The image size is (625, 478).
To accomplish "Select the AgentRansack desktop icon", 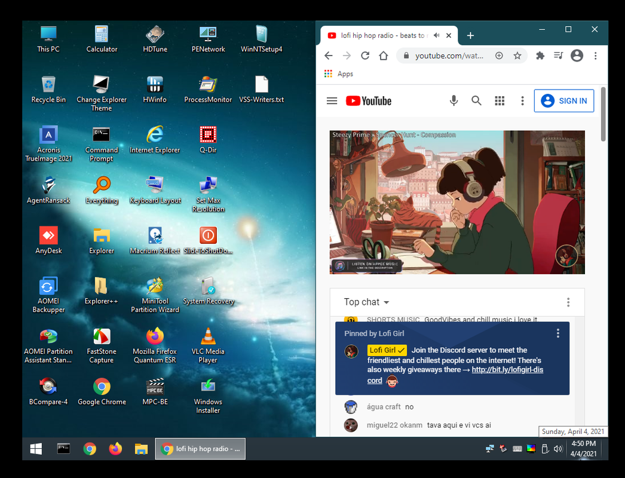I will [48, 190].
